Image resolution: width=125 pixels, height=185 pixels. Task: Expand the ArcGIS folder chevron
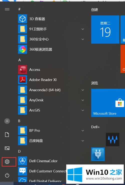coord(83,110)
